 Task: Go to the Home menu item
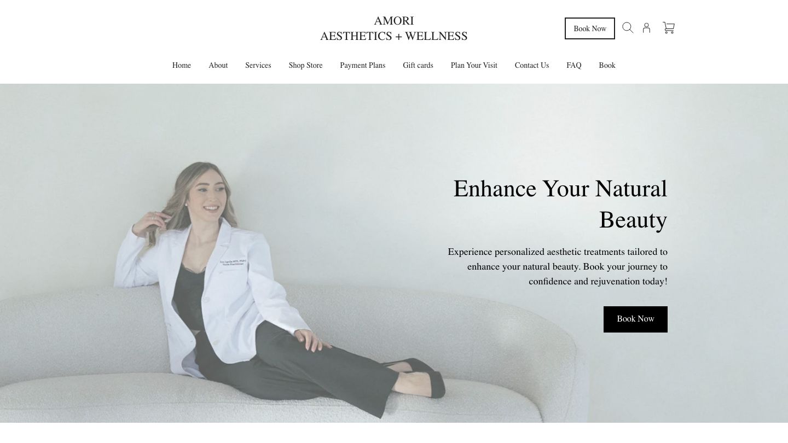182,66
